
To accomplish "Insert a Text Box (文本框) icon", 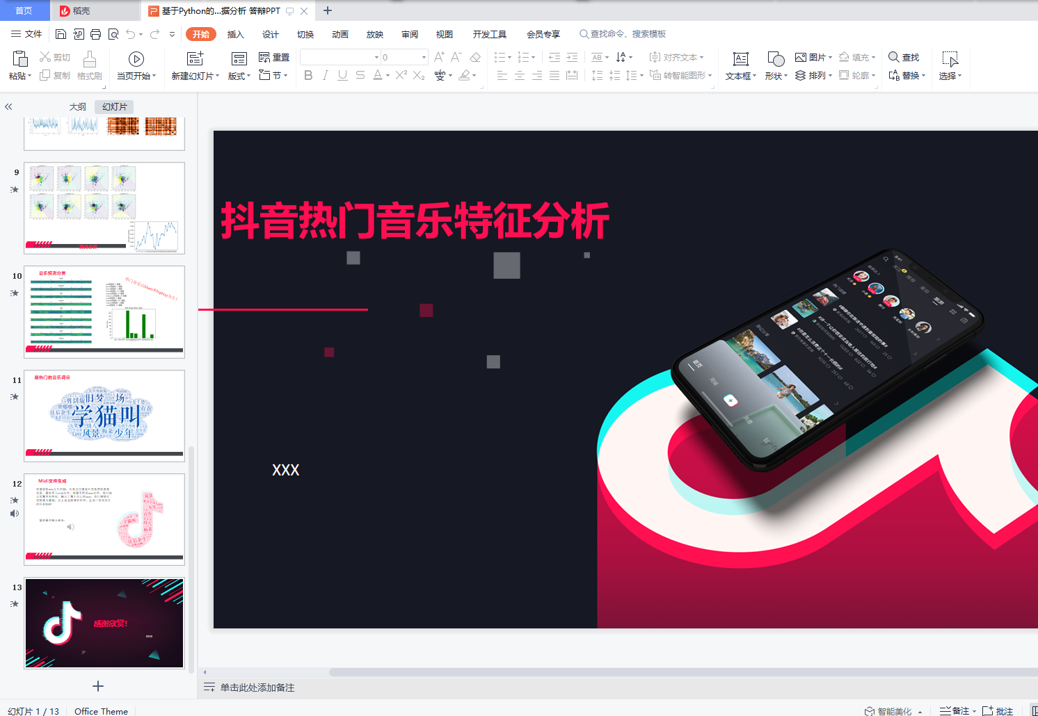I will tap(741, 59).
